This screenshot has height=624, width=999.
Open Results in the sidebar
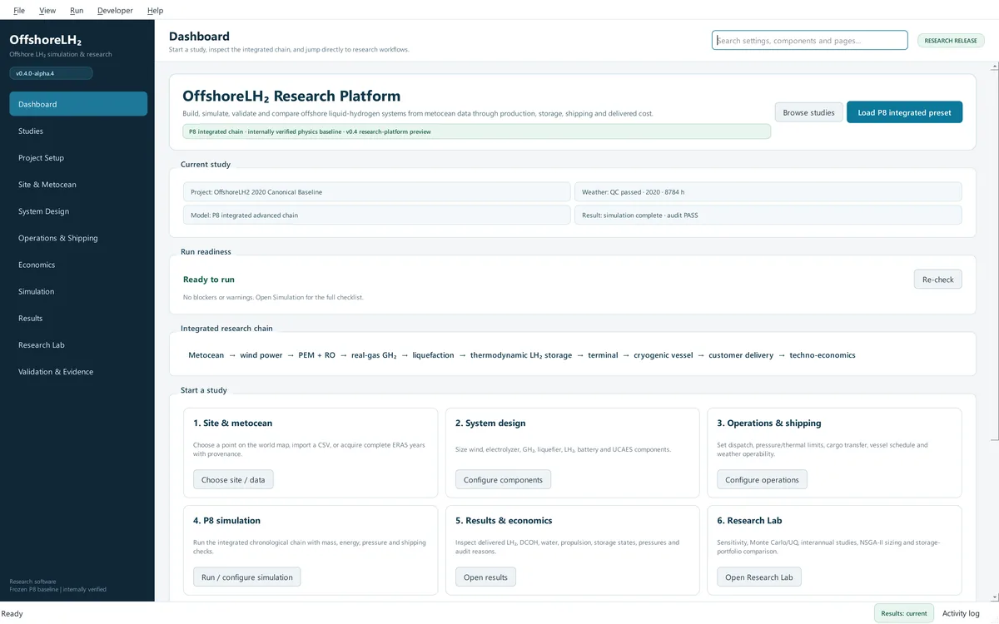[x=78, y=318]
